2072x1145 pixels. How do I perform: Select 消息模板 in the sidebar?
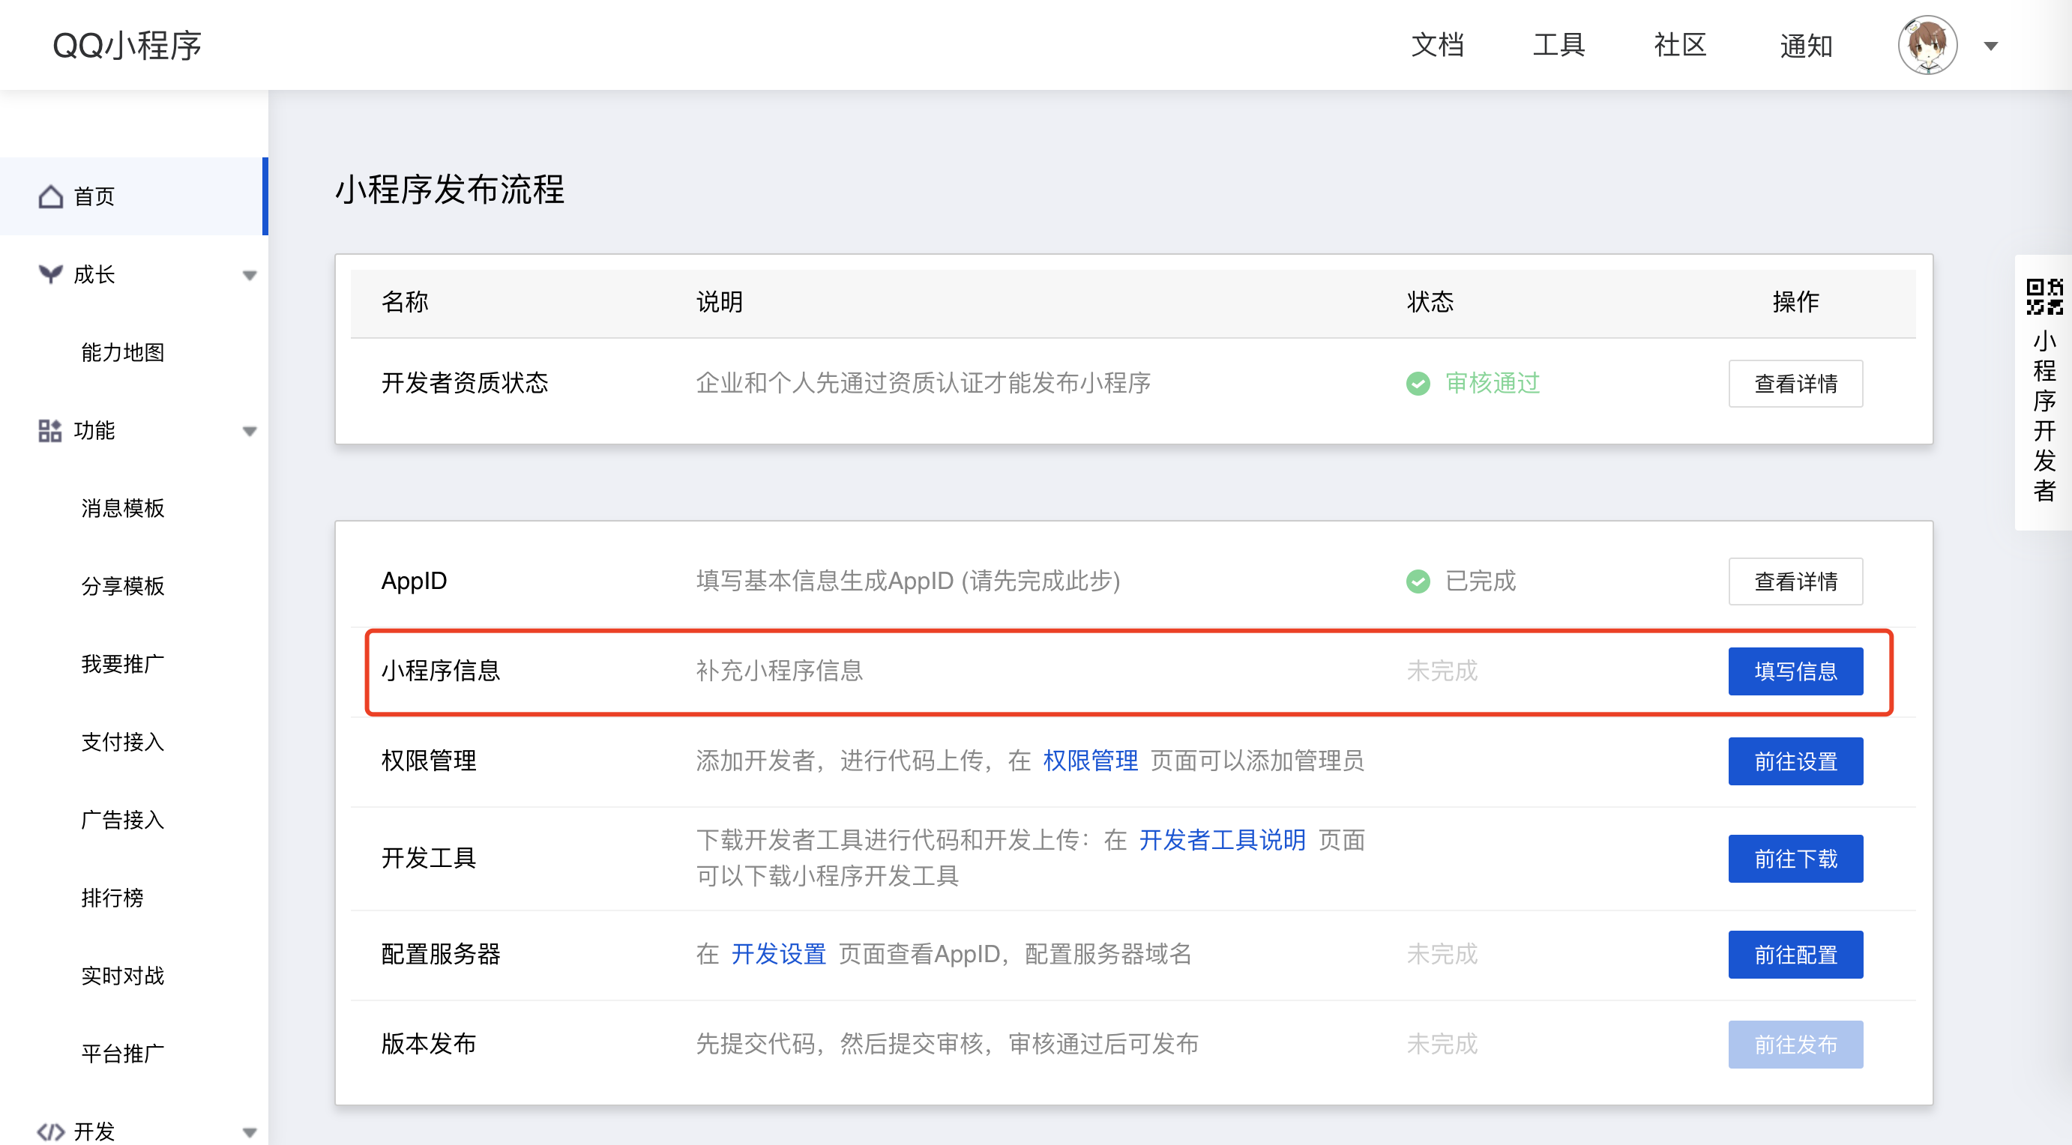(x=122, y=508)
